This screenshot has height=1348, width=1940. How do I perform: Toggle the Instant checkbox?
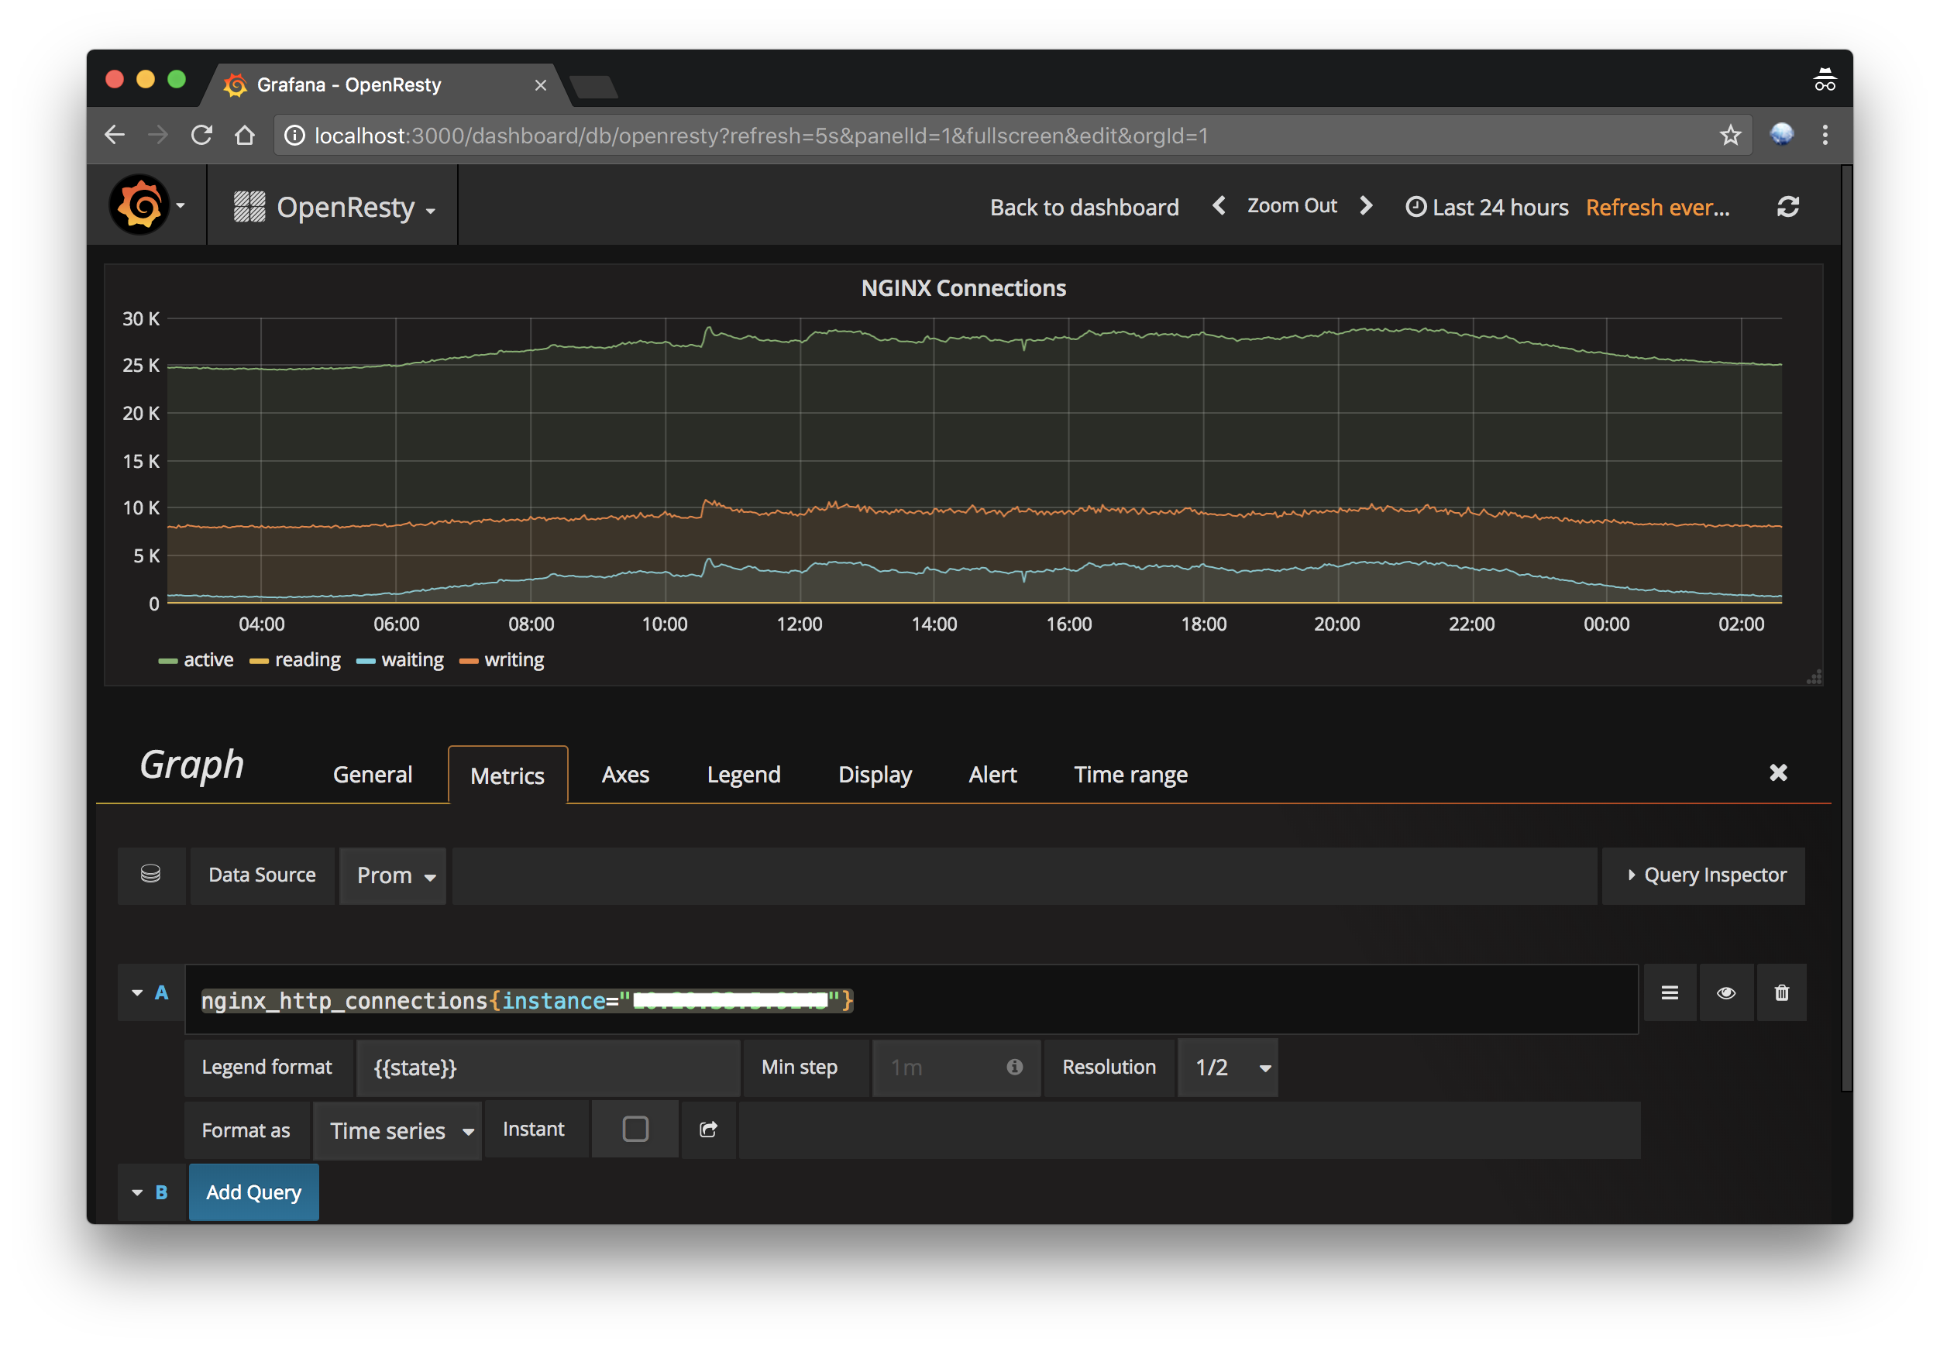635,1129
